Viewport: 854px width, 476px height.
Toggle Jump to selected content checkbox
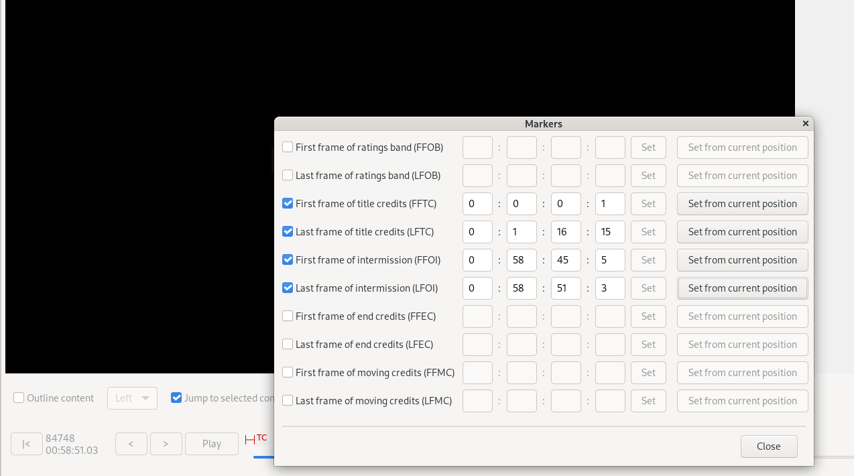pos(176,398)
